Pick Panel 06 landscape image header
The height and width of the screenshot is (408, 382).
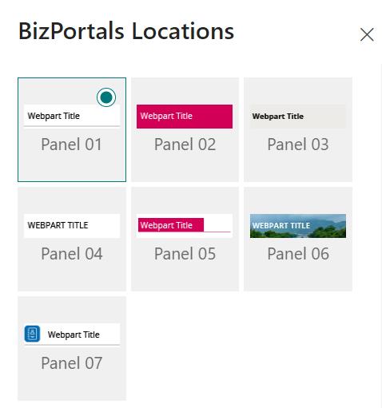point(298,239)
